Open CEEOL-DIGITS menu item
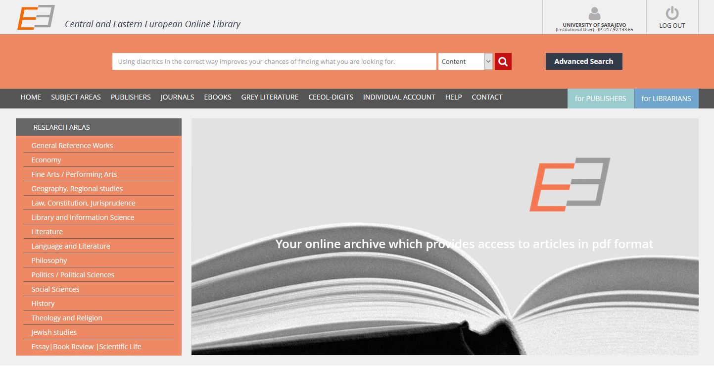The height and width of the screenshot is (366, 714). [331, 98]
